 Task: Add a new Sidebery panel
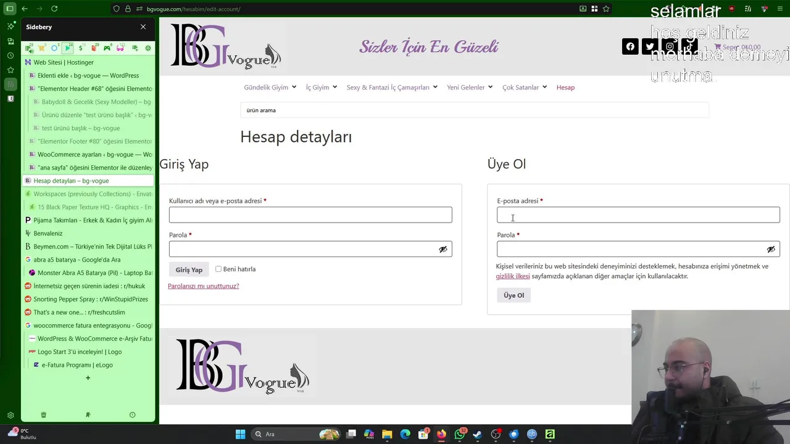tap(135, 48)
